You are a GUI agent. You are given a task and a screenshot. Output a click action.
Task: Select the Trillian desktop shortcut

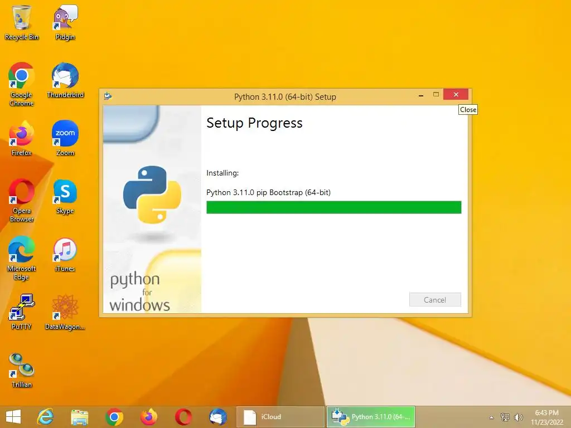(x=22, y=370)
